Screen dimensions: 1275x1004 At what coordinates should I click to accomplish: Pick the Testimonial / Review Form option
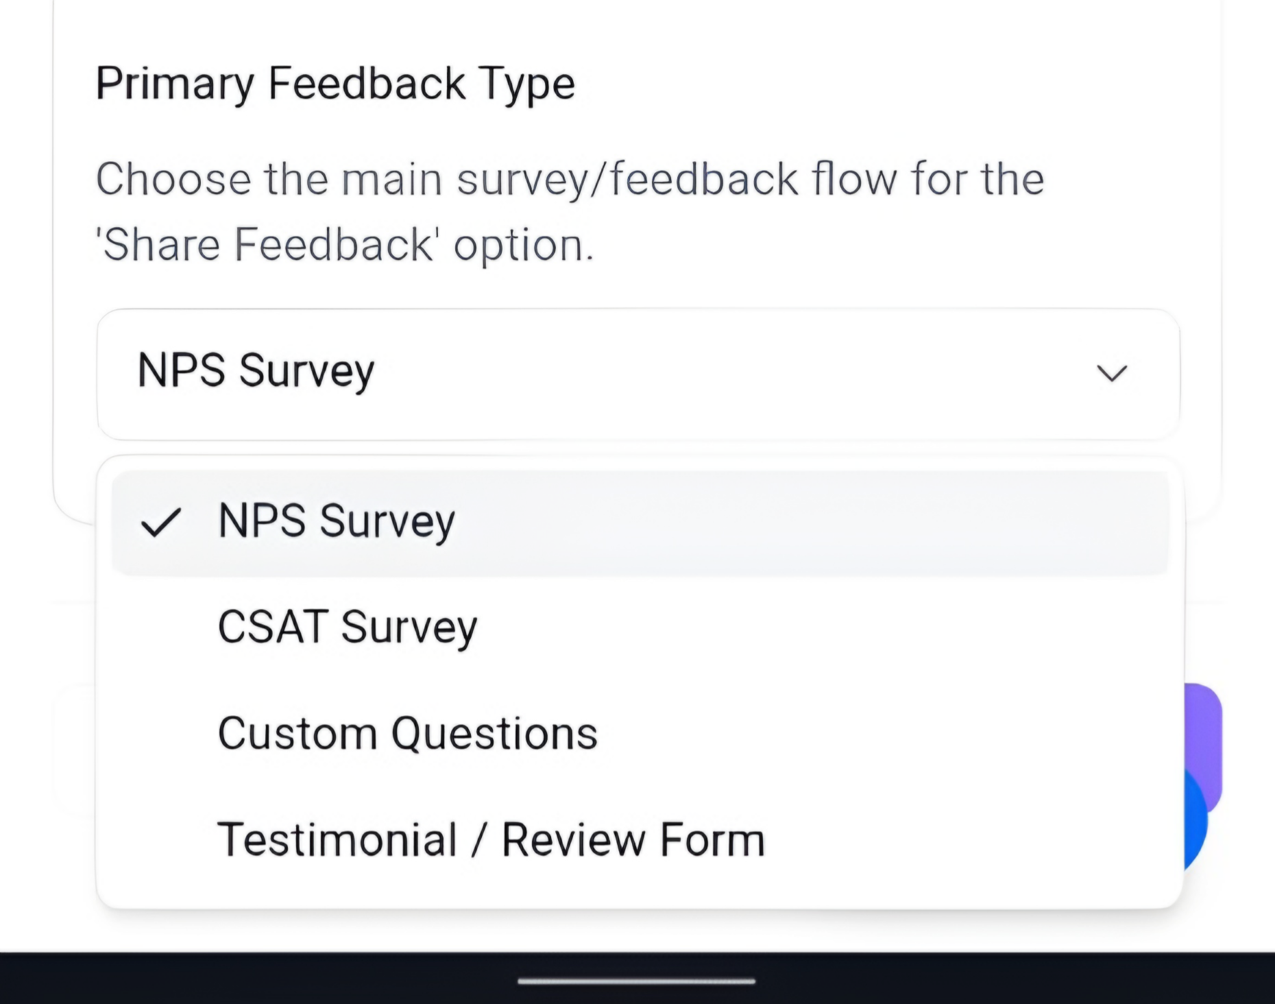pyautogui.click(x=491, y=839)
